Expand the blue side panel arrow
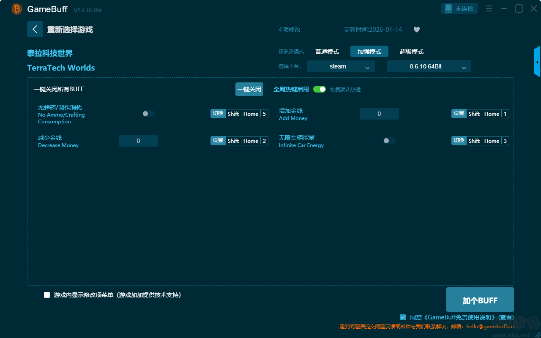Viewport: 541px width, 338px height. point(537,62)
